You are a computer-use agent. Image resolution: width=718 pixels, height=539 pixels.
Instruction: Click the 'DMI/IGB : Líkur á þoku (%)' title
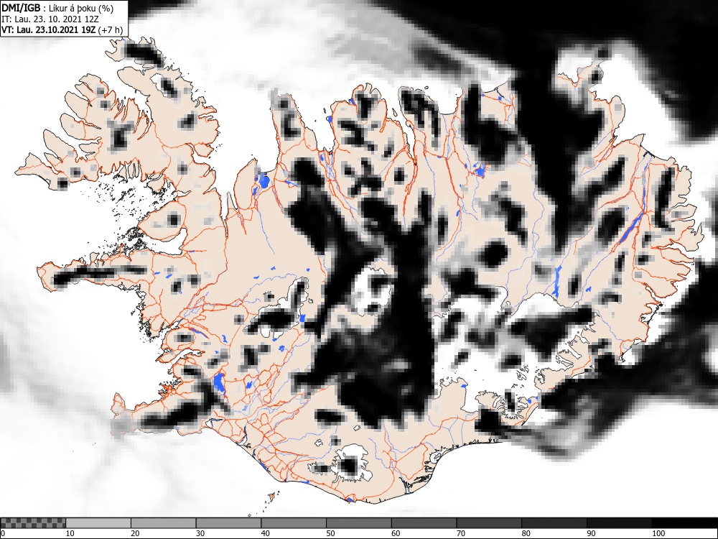pos(57,8)
